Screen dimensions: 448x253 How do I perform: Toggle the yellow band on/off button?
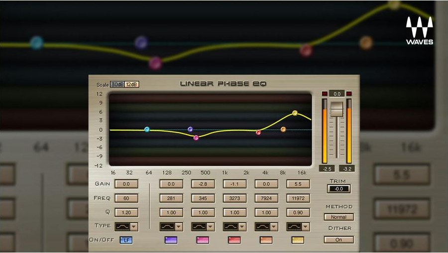click(x=298, y=240)
